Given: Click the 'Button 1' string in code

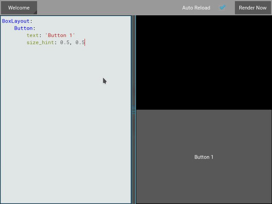Looking at the screenshot, I should pos(60,35).
